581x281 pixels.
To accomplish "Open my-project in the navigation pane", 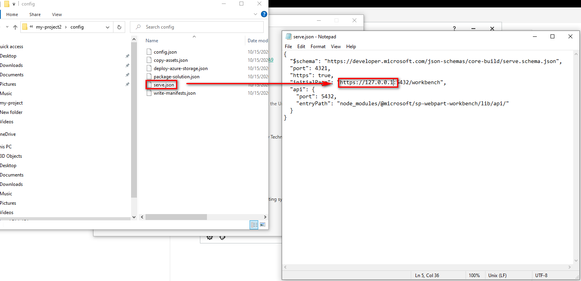I will pyautogui.click(x=11, y=103).
